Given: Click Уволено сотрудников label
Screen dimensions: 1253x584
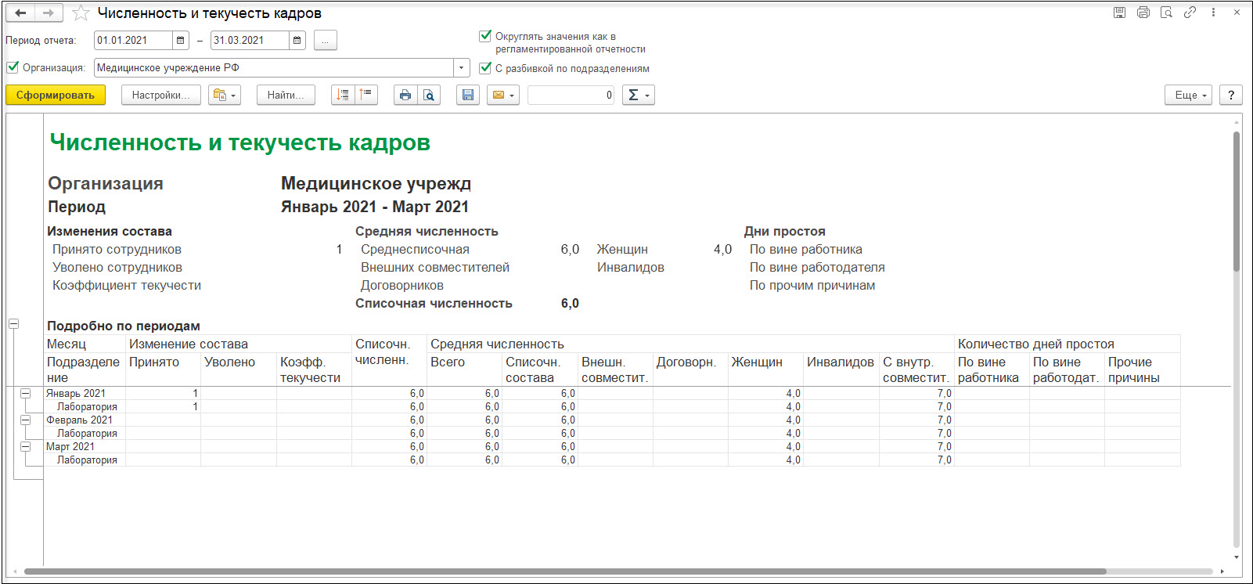Looking at the screenshot, I should (x=117, y=267).
